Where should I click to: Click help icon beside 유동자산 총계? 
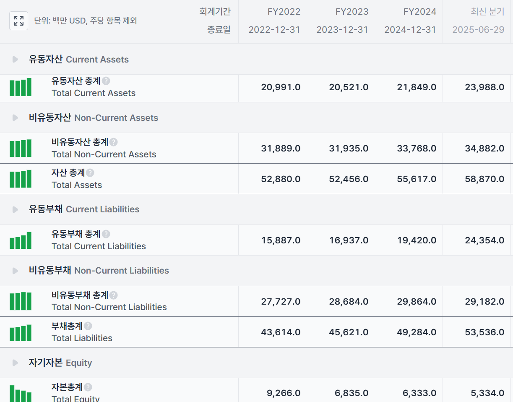106,81
